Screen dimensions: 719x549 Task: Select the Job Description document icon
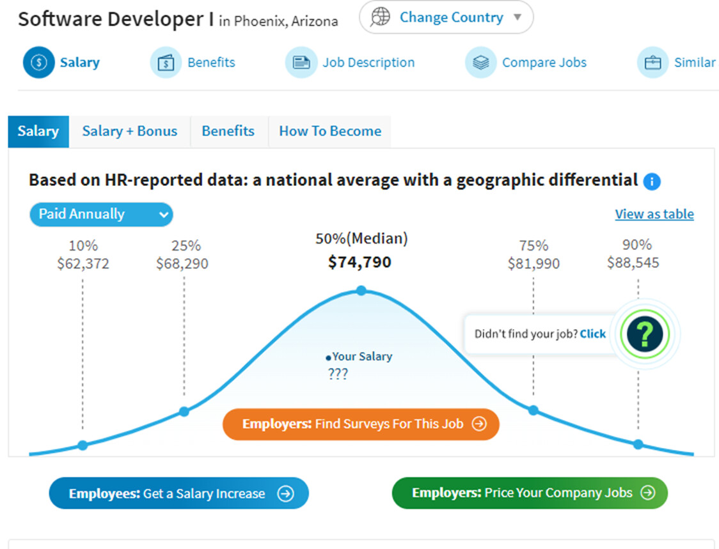[301, 63]
